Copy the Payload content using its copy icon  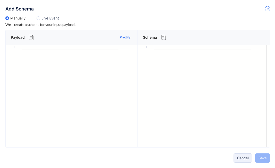click(31, 37)
